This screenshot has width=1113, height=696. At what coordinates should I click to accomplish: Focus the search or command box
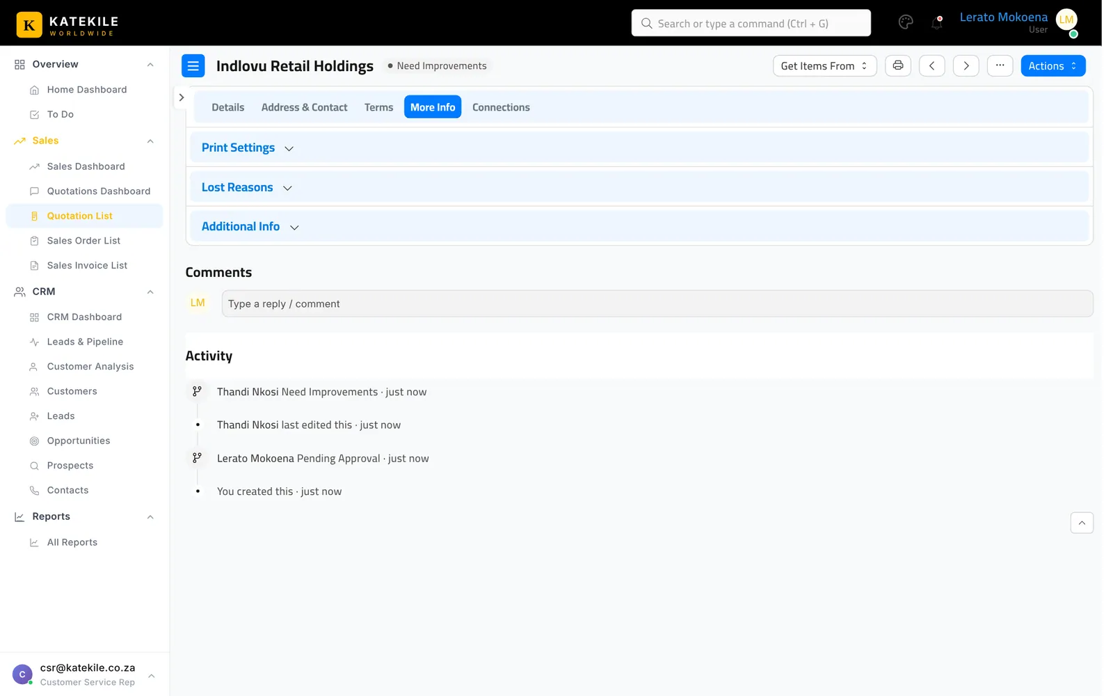click(751, 23)
